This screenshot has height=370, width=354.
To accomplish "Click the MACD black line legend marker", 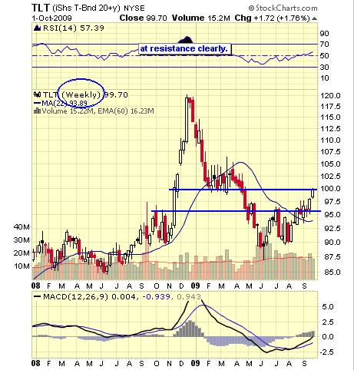I will coord(38,297).
